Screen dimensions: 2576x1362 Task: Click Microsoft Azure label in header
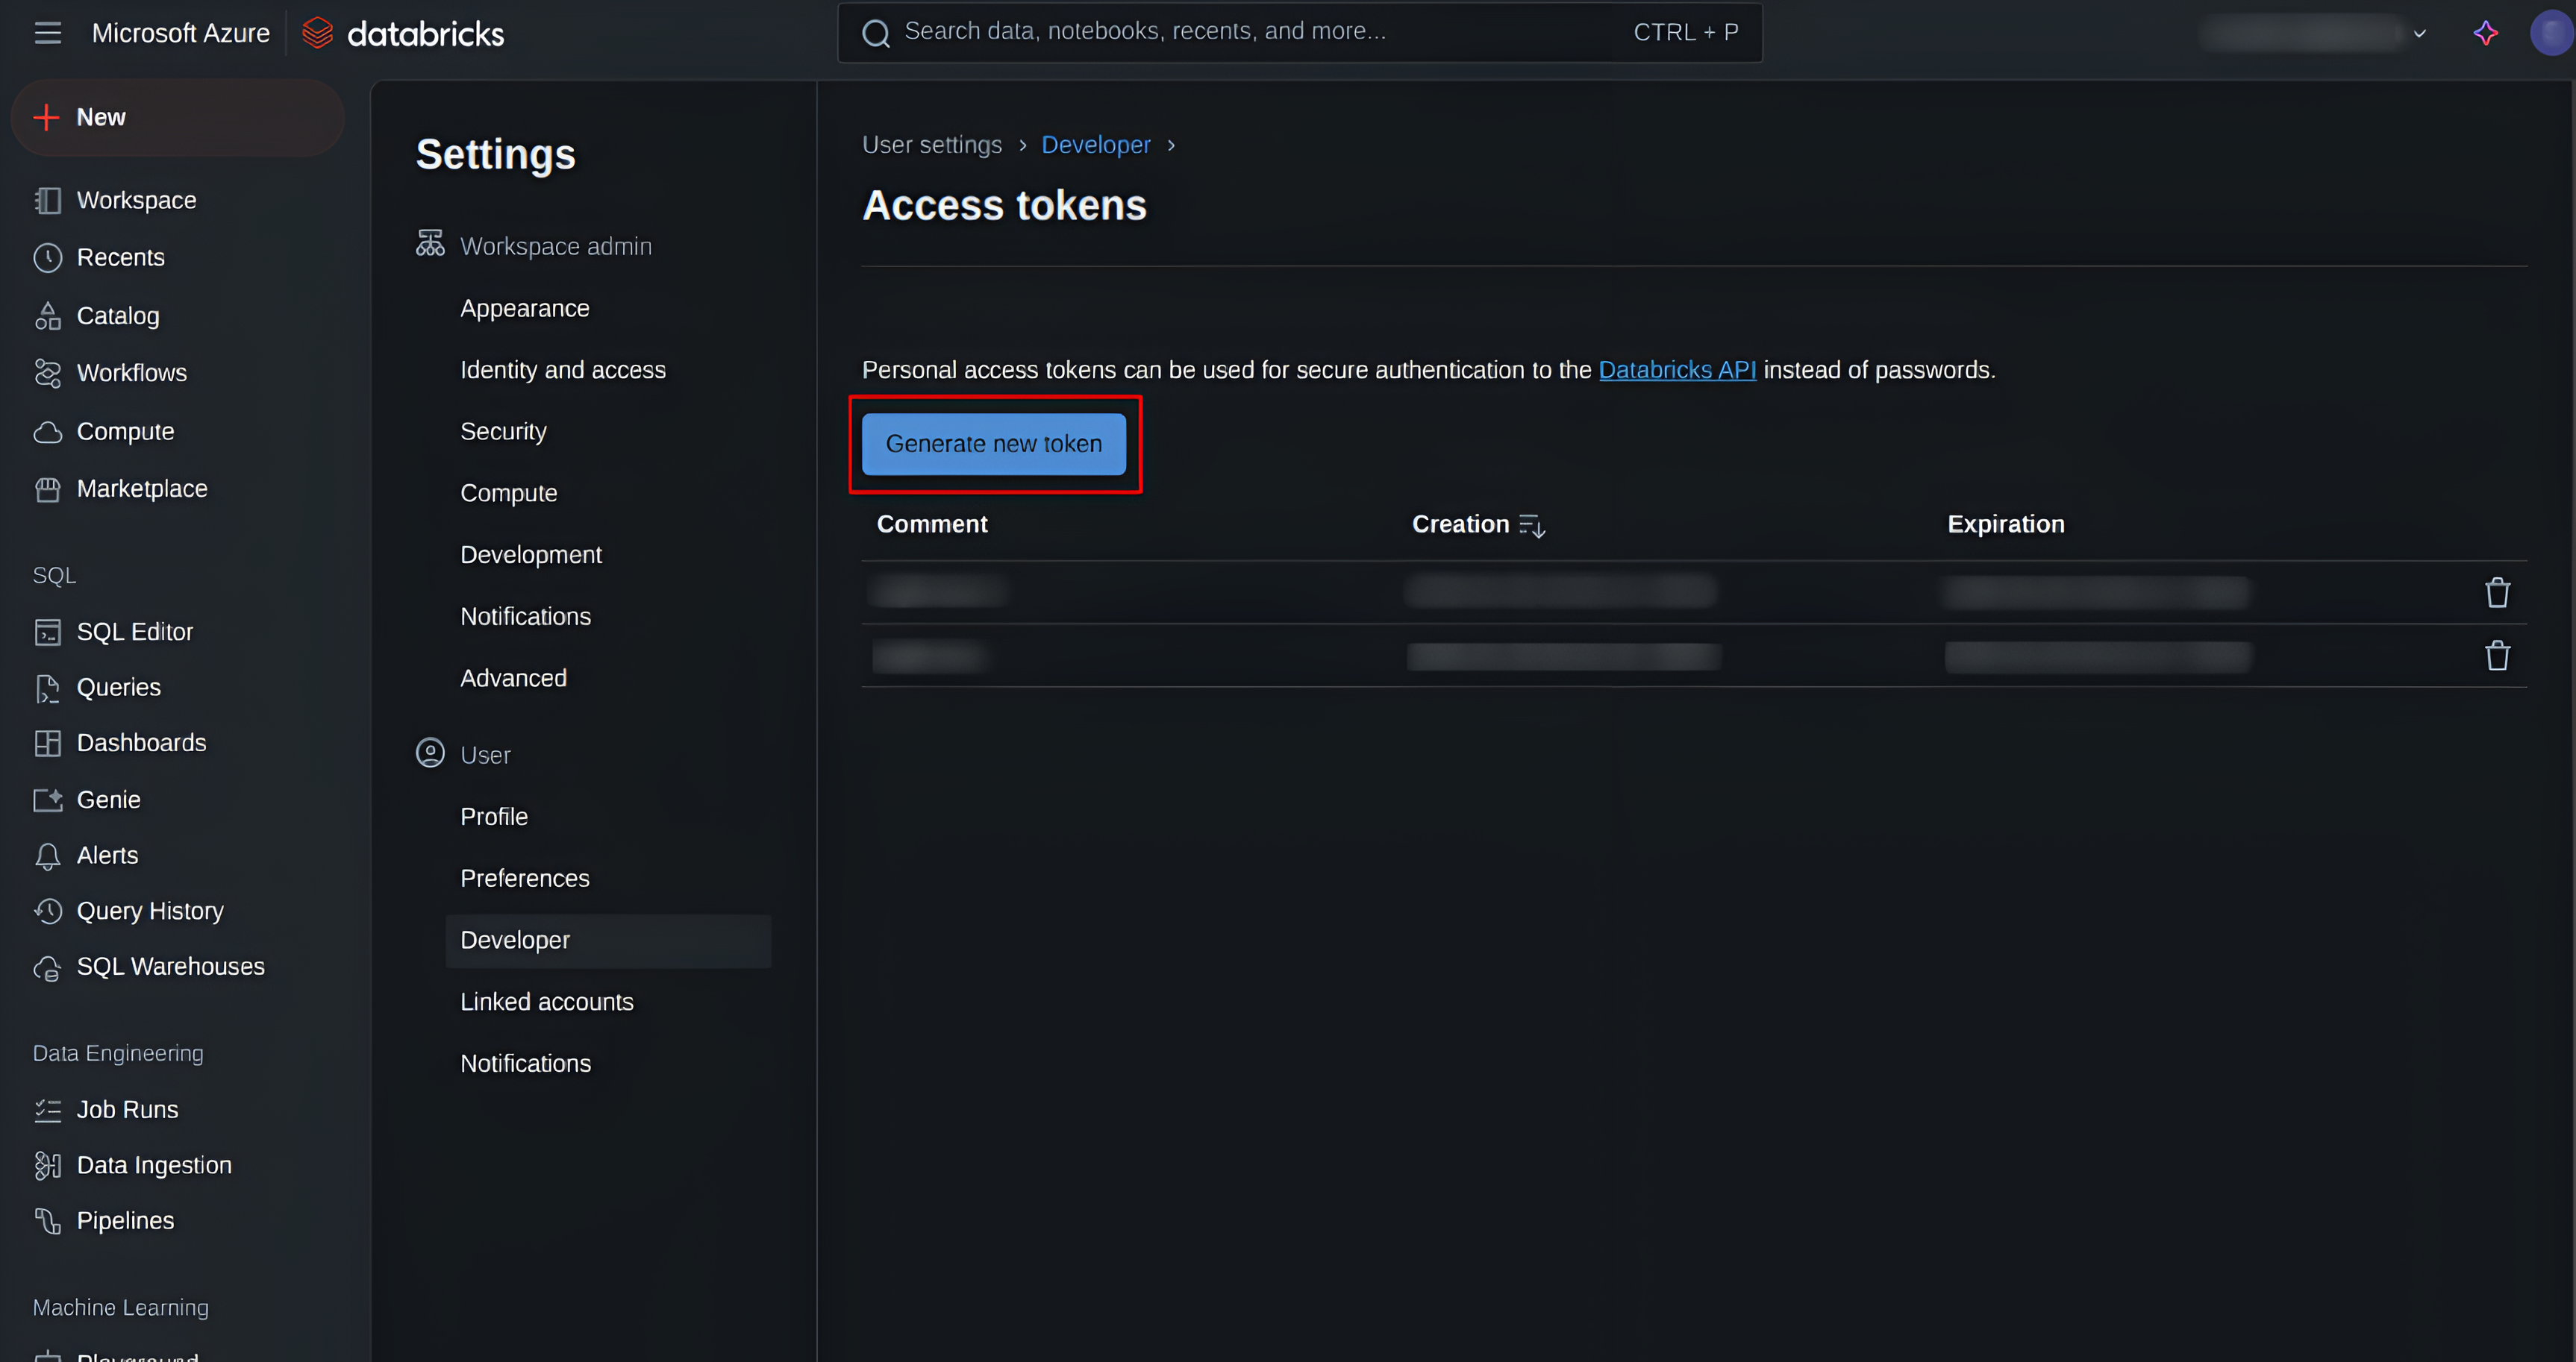pos(181,33)
